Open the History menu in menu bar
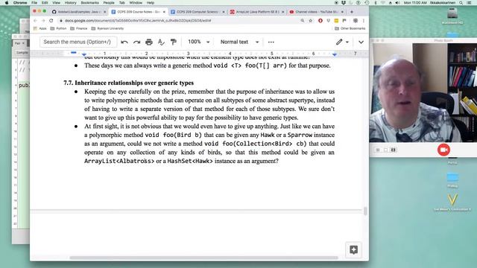The width and height of the screenshot is (477, 268). click(x=70, y=2)
